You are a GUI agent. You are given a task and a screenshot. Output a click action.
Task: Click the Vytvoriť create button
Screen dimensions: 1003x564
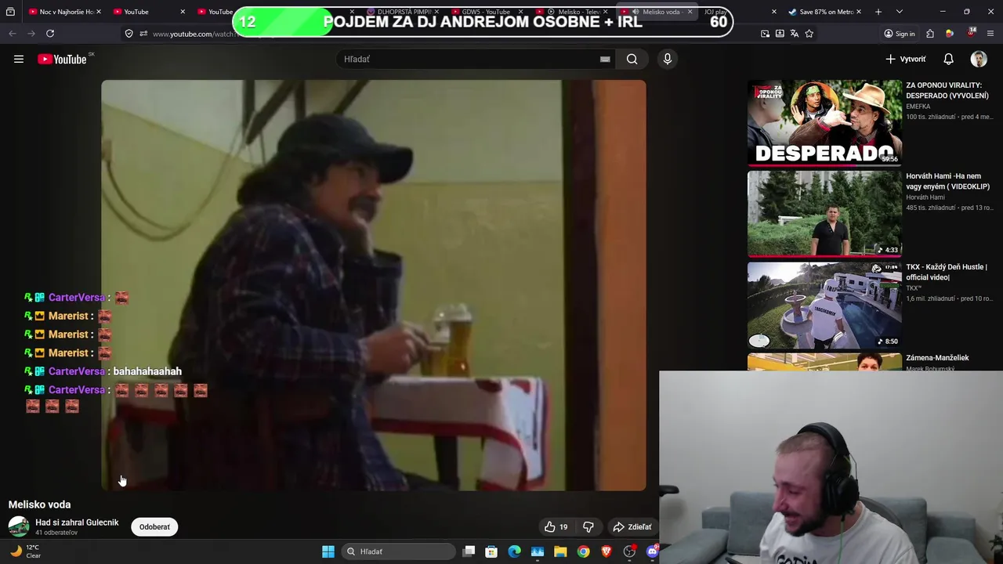tap(906, 59)
